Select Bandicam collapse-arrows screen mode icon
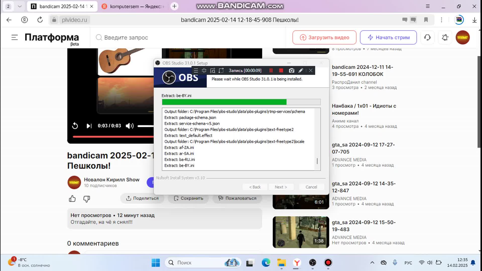This screenshot has width=482, height=271. tap(204, 71)
